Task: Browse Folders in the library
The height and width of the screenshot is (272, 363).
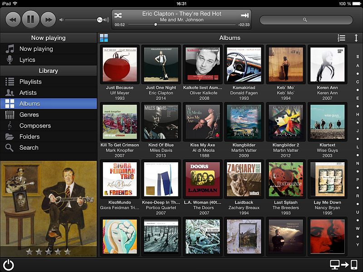Action: (29, 136)
